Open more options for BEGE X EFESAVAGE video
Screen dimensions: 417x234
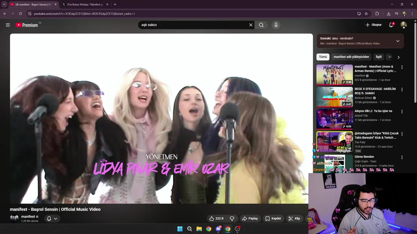click(x=402, y=89)
